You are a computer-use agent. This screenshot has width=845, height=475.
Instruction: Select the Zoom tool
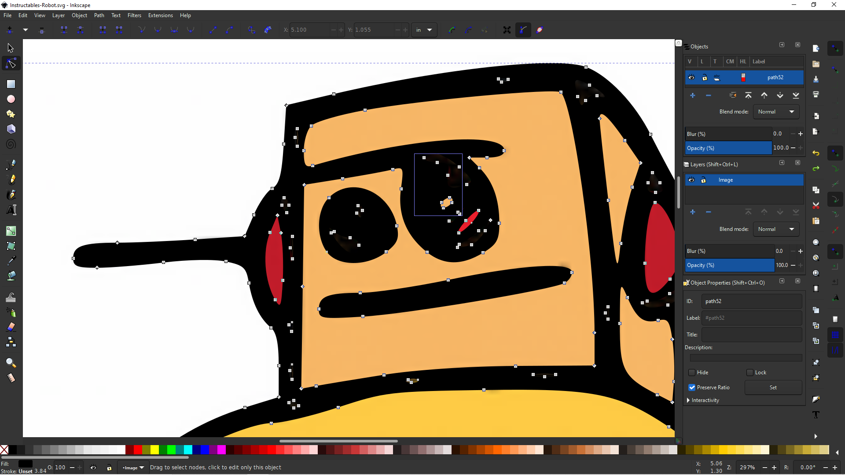click(11, 363)
